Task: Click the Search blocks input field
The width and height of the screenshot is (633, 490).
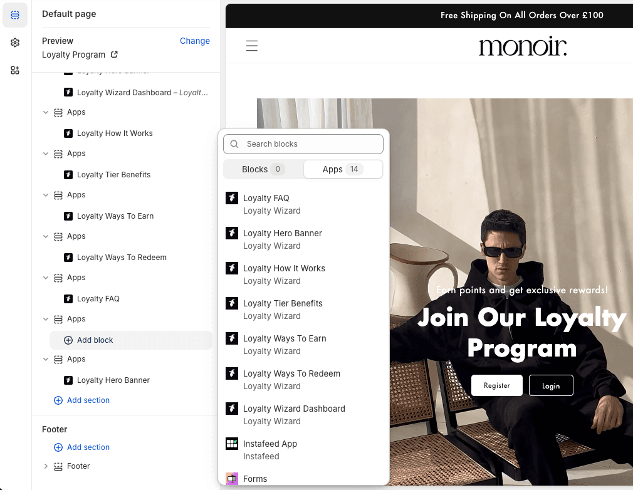Action: click(307, 144)
